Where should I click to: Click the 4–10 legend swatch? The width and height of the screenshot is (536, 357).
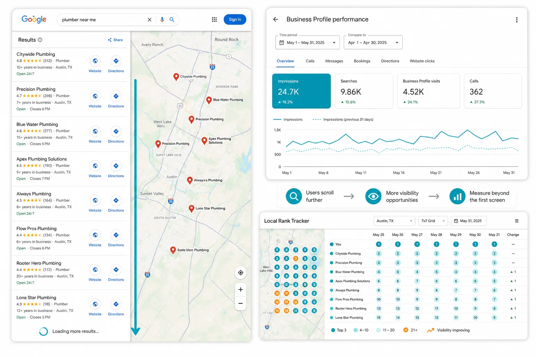[356, 330]
